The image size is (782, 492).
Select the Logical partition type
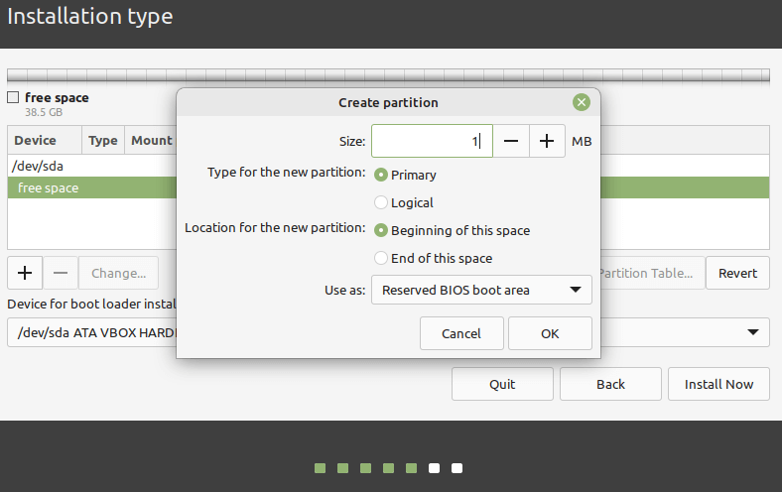(381, 202)
